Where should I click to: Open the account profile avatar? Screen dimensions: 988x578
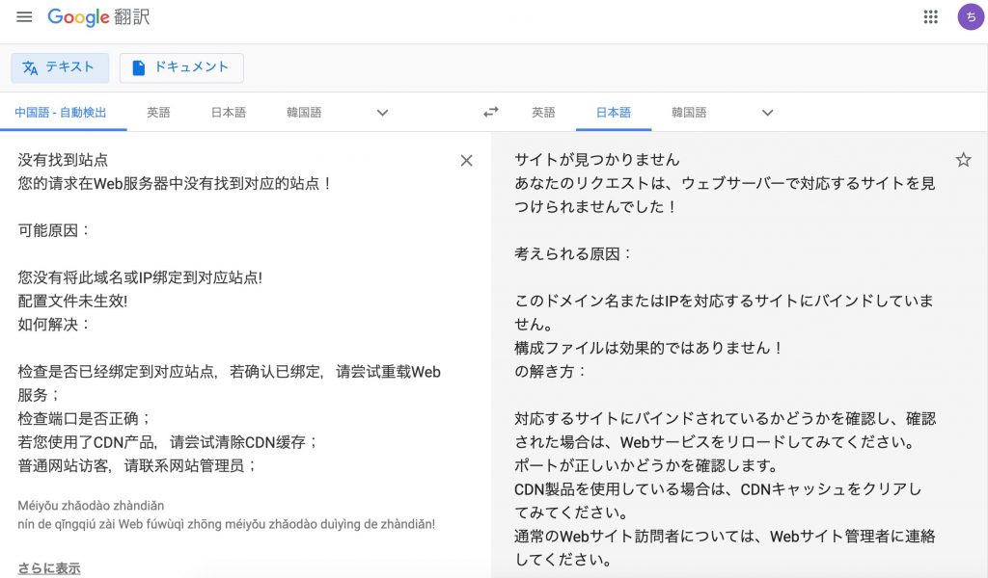pos(970,16)
